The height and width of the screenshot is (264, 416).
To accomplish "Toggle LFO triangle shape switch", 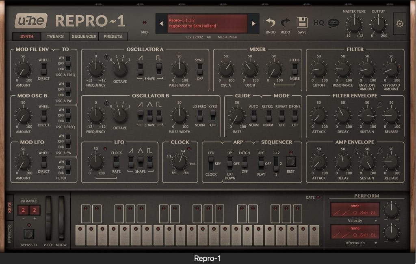I will point(140,161).
